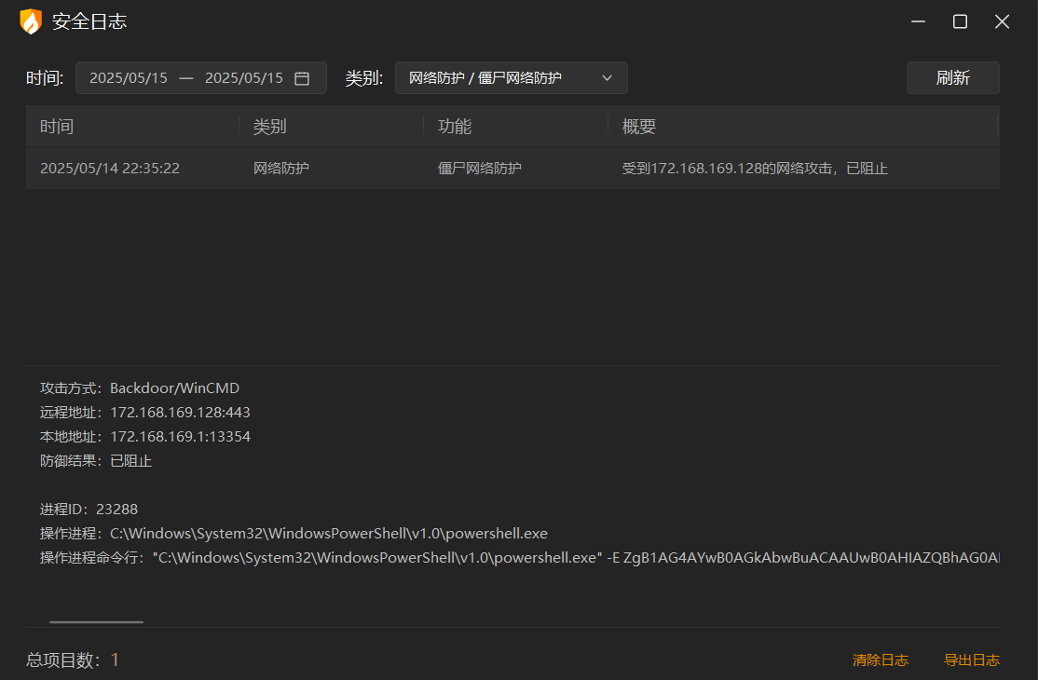Click the attack type Backdoor/WinCMD text
Screen dimensions: 1038x680
pos(175,388)
